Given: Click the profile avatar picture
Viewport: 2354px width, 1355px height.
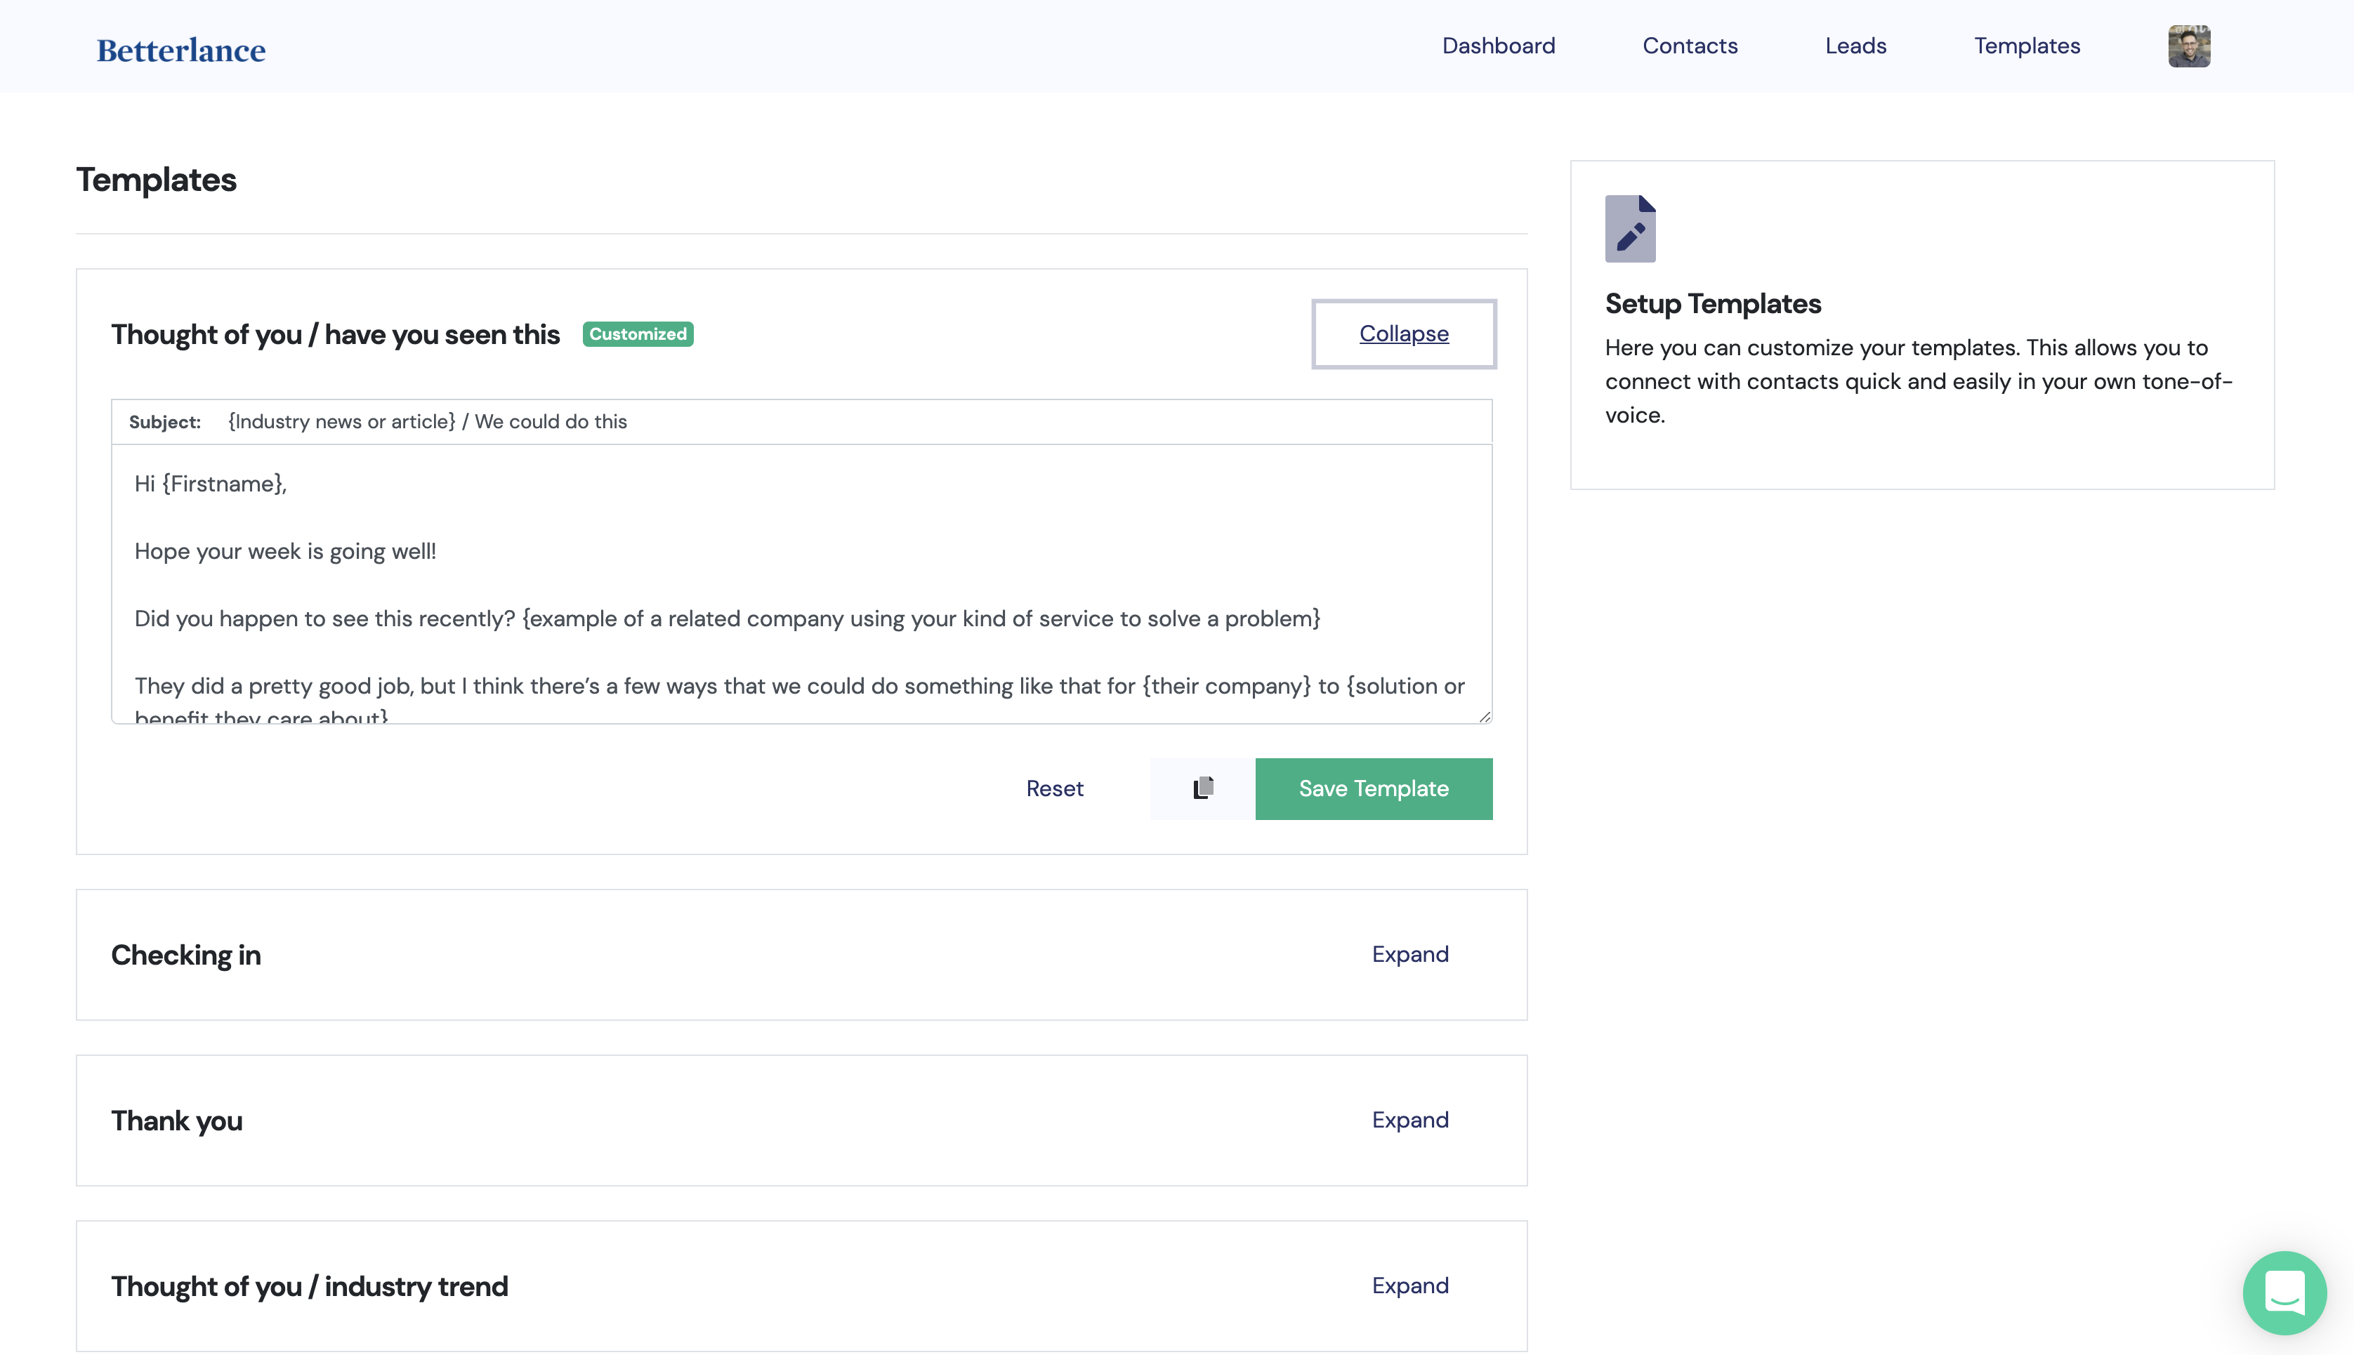Looking at the screenshot, I should pyautogui.click(x=2189, y=46).
